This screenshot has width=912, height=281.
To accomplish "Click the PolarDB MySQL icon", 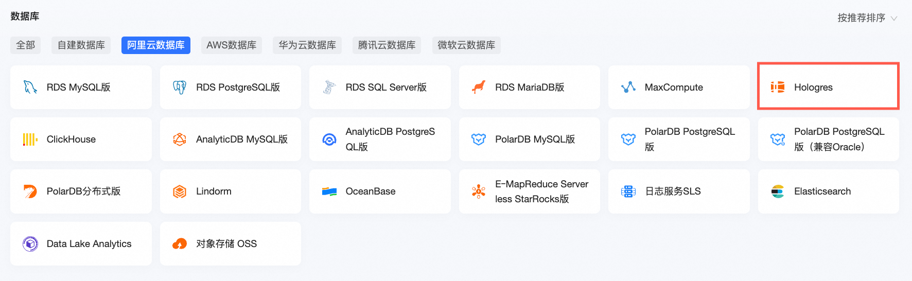I will point(479,139).
